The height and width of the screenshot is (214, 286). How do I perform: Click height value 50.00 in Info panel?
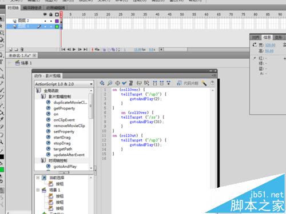click(269, 51)
